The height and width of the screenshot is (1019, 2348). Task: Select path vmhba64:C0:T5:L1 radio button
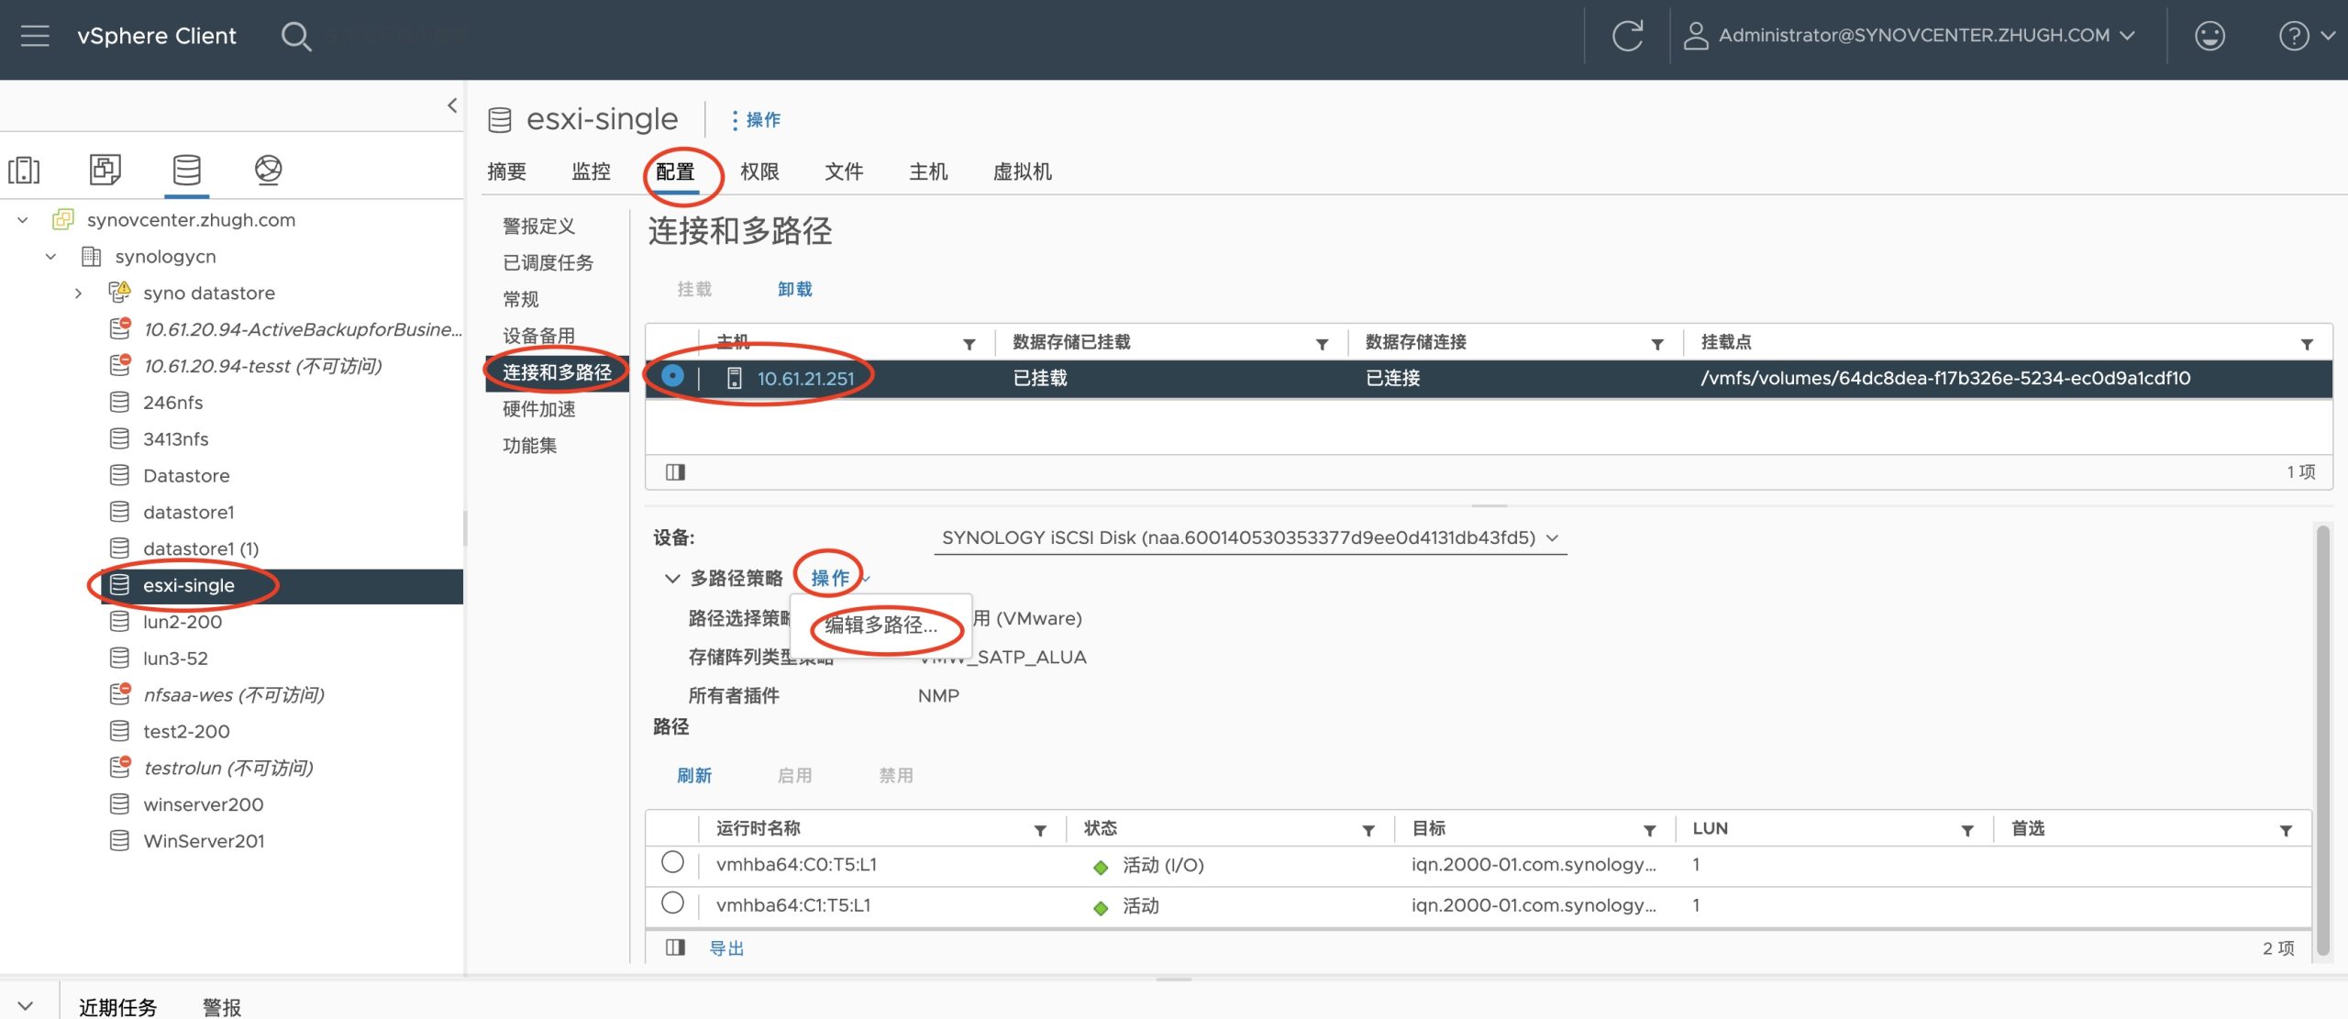click(x=672, y=862)
